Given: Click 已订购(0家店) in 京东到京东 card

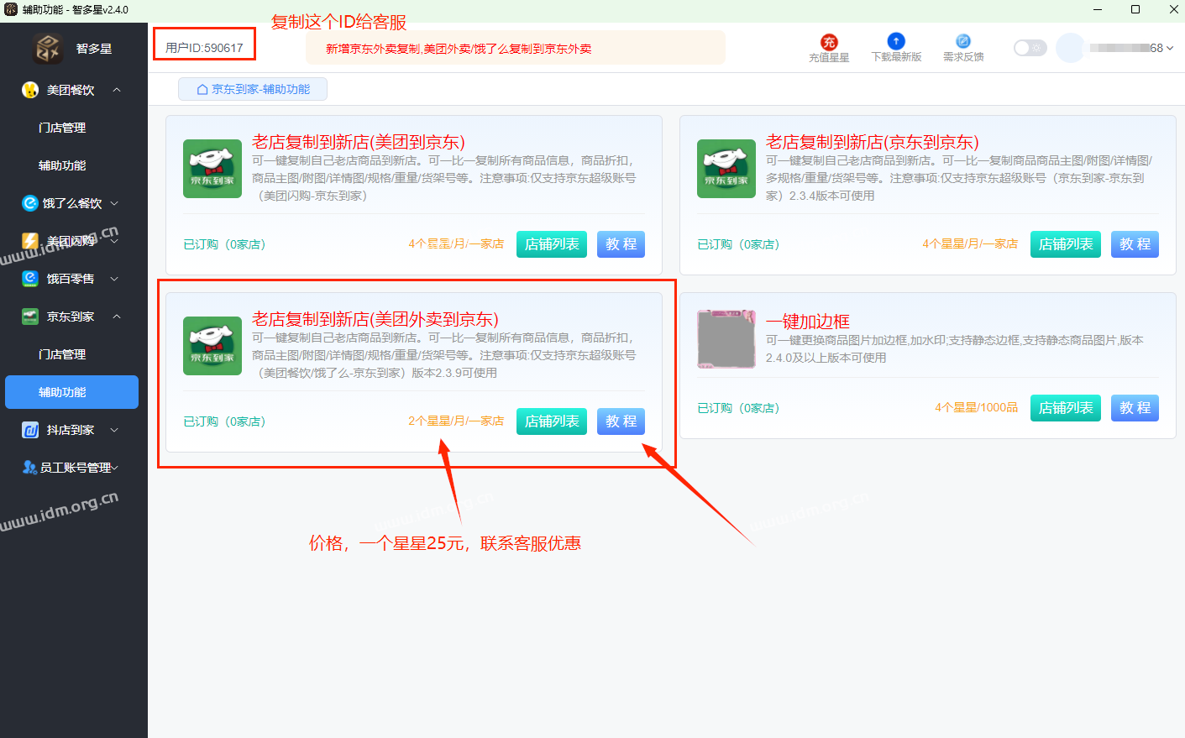Looking at the screenshot, I should pos(738,244).
